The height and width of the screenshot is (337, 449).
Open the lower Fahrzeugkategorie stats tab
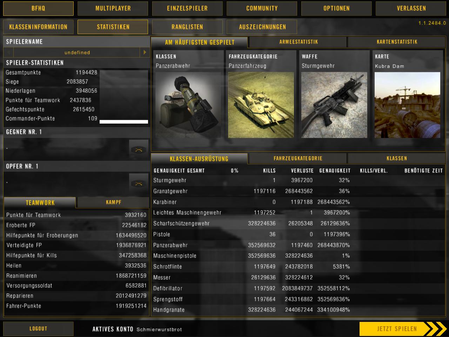(297, 159)
